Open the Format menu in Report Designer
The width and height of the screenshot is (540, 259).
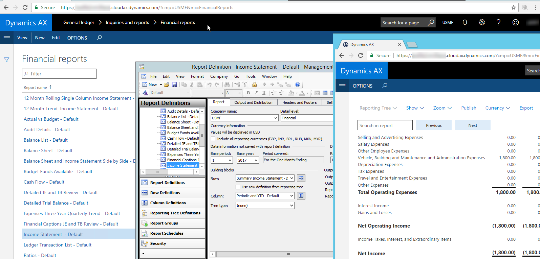tap(197, 76)
